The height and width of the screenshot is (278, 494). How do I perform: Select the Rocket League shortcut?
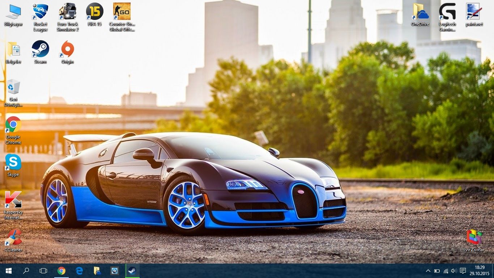pyautogui.click(x=41, y=17)
